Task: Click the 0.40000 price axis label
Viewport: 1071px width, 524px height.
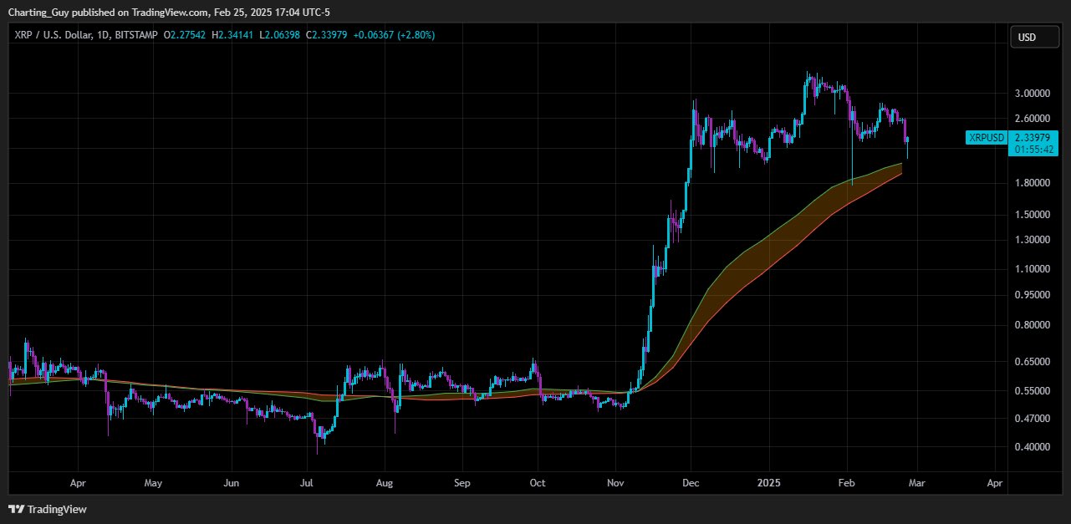Action: (1031, 447)
